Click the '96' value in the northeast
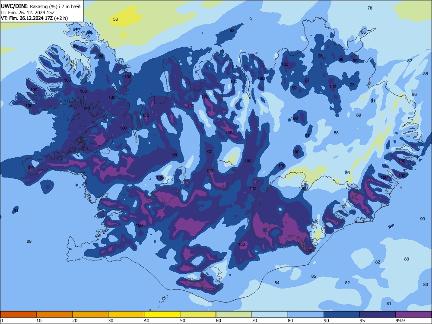The image size is (432, 324). click(x=320, y=56)
